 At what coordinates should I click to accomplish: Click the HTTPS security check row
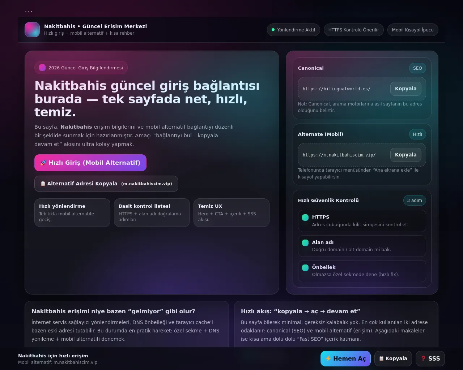tap(362, 221)
